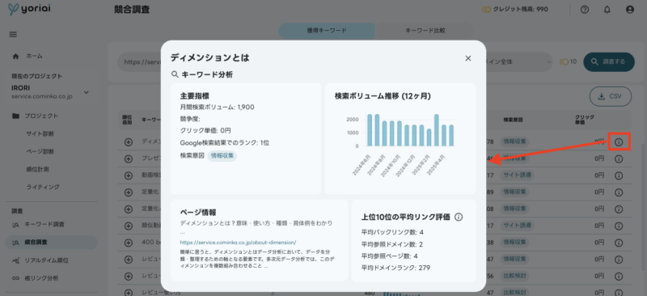Expand the IRORI project selector

click(x=87, y=92)
